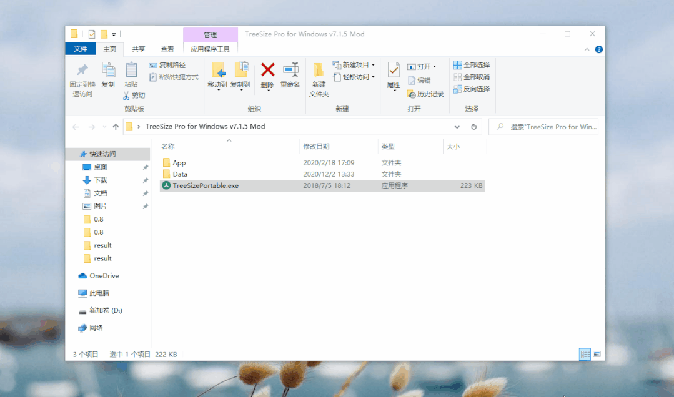
Task: Switch to the View (查看) tab
Action: pyautogui.click(x=167, y=49)
